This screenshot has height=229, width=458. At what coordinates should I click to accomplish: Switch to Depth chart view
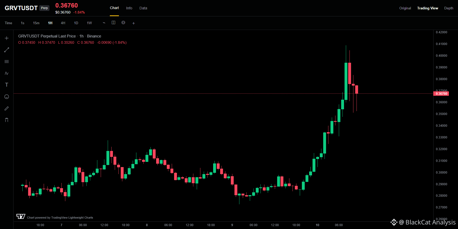click(x=449, y=8)
